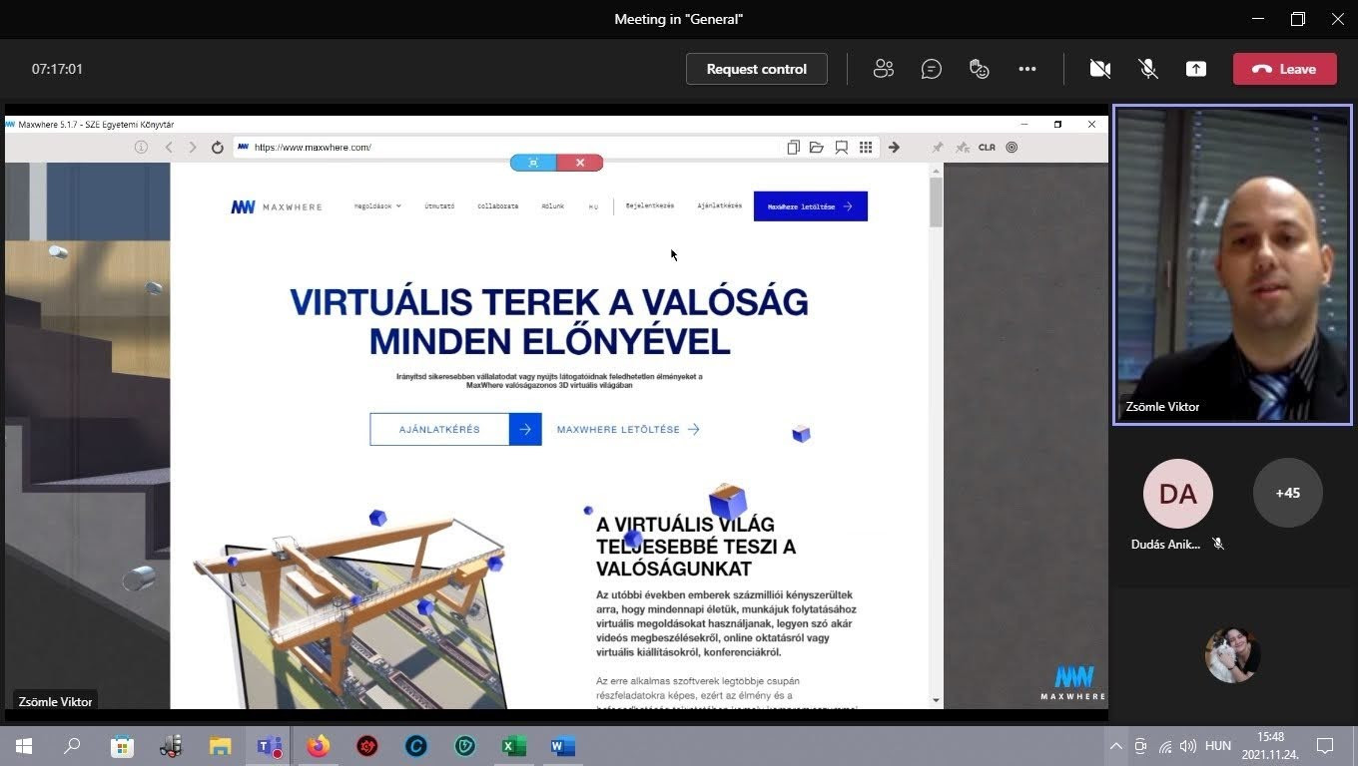This screenshot has width=1358, height=766.
Task: Select Dudás Anik... participant avatar
Action: [1178, 493]
